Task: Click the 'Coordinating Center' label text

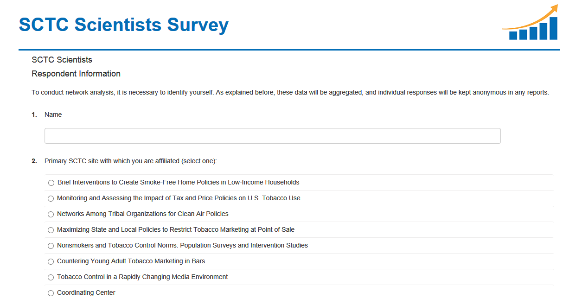Action: [x=86, y=292]
